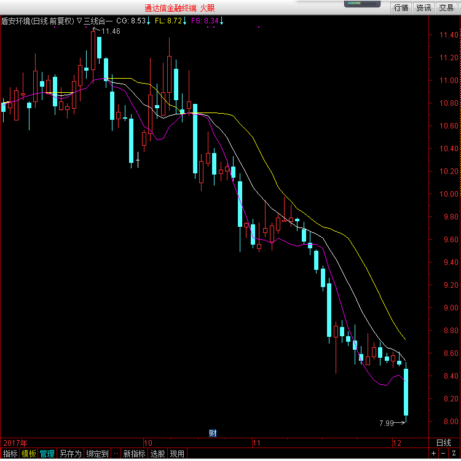Screen dimensions: 461x461
Task: Click the 10.80 price axis label
Action: tap(449, 103)
